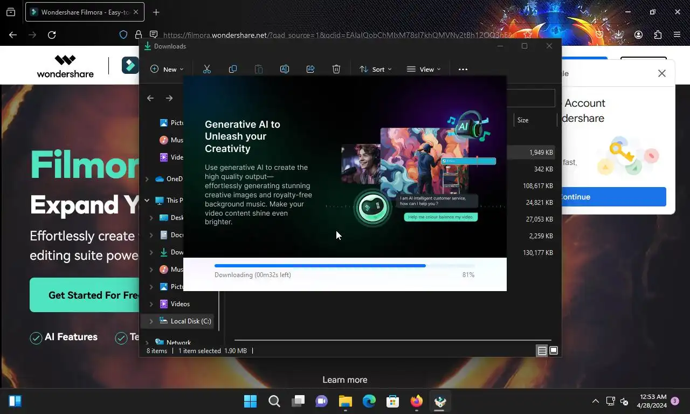Click site padlock icon in address bar
Viewport: 690px width, 414px height.
(x=139, y=34)
